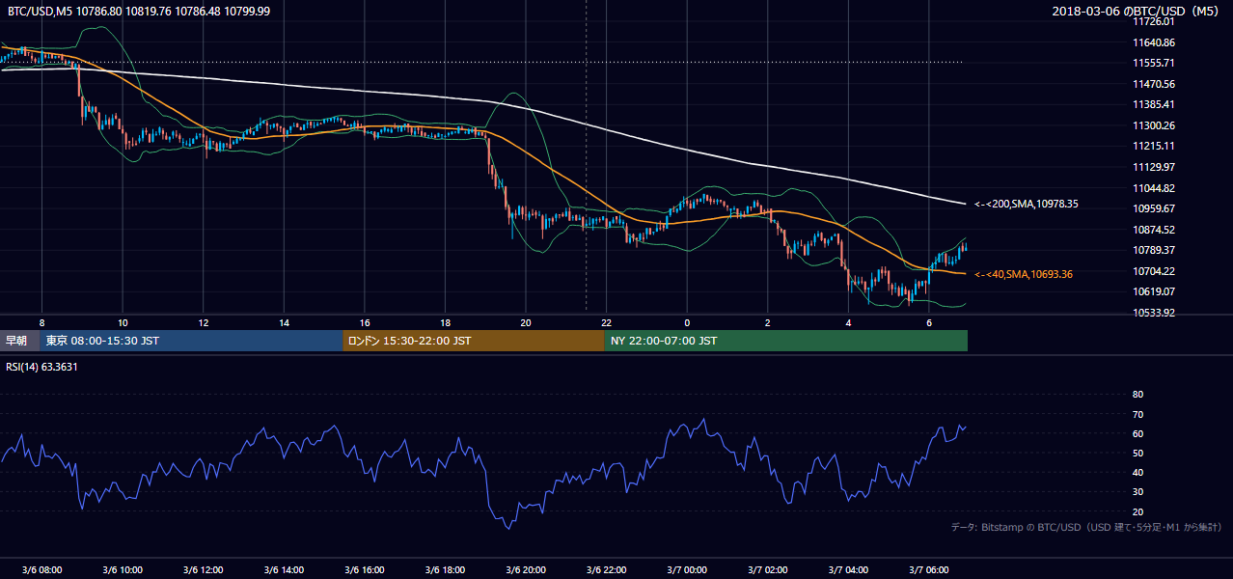This screenshot has width=1233, height=579.
Task: Click the NY 22:00-07:00 JST session bar
Action: click(786, 341)
